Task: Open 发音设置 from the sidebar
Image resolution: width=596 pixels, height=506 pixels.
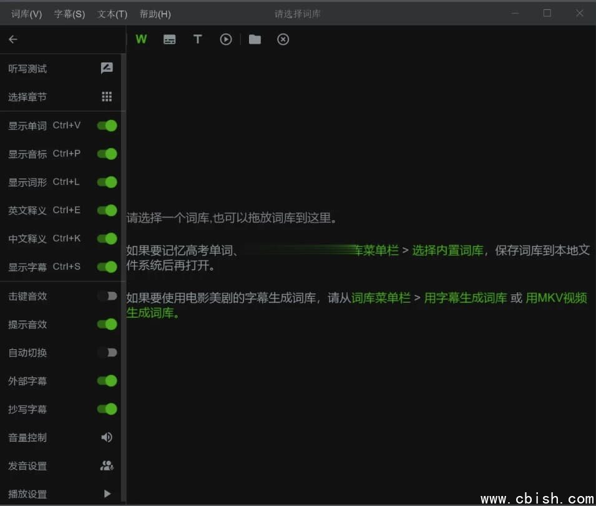Action: click(x=106, y=465)
